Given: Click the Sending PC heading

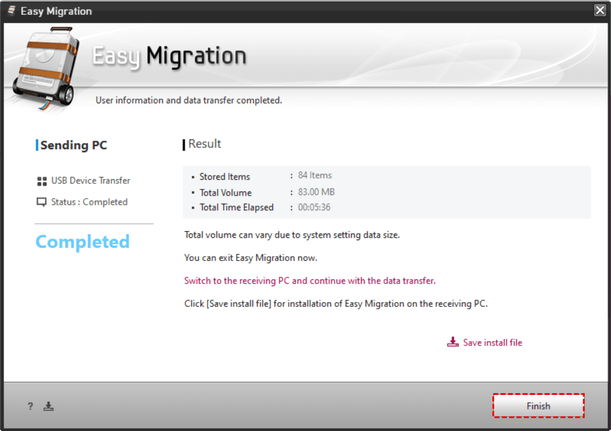Looking at the screenshot, I should click(73, 145).
